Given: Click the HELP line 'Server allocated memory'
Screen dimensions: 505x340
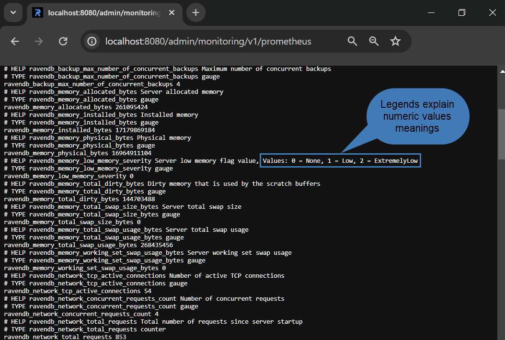Looking at the screenshot, I should (x=114, y=92).
